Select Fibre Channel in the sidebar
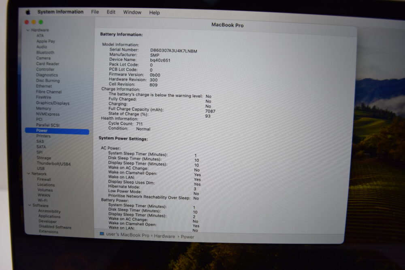The image size is (405, 270). coord(49,91)
